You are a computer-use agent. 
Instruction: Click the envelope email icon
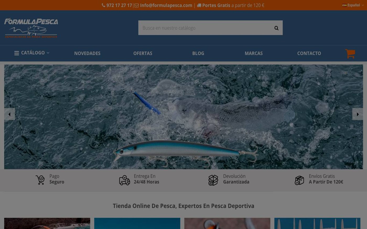pyautogui.click(x=137, y=5)
